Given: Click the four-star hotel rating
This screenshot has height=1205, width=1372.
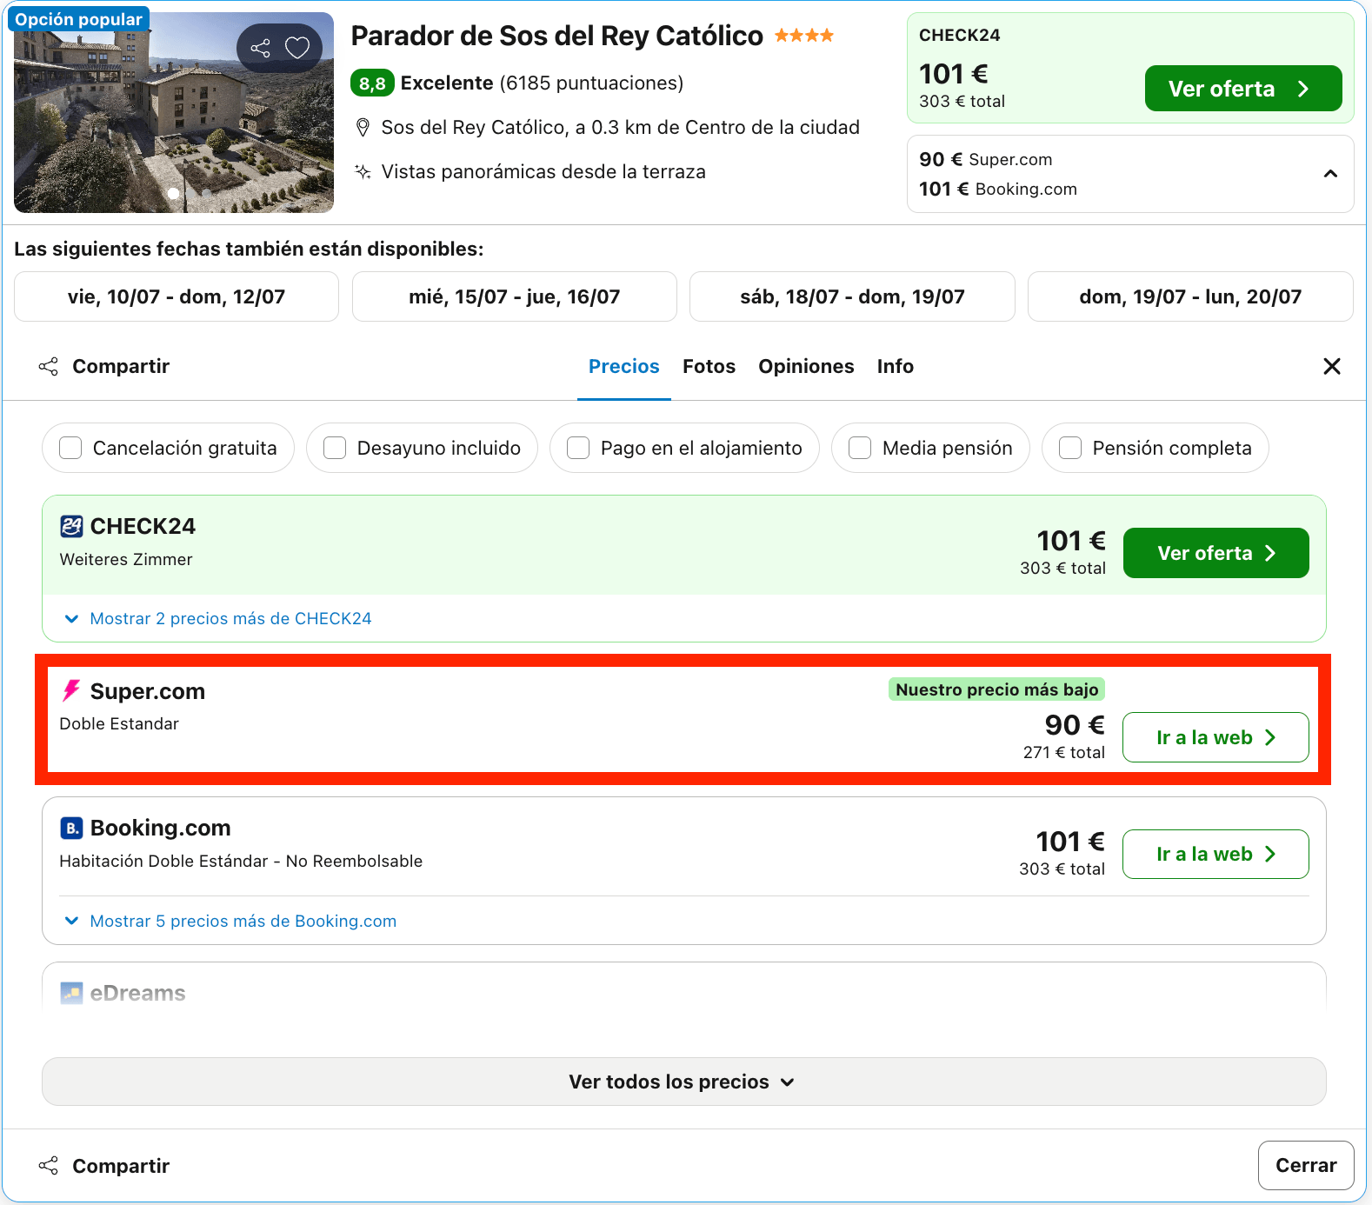Looking at the screenshot, I should (804, 36).
